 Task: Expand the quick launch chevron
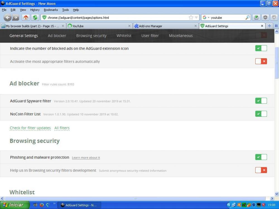(54, 204)
